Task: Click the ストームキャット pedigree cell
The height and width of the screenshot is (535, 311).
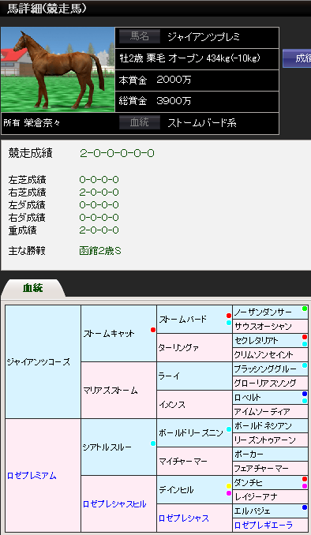Action: 119,333
